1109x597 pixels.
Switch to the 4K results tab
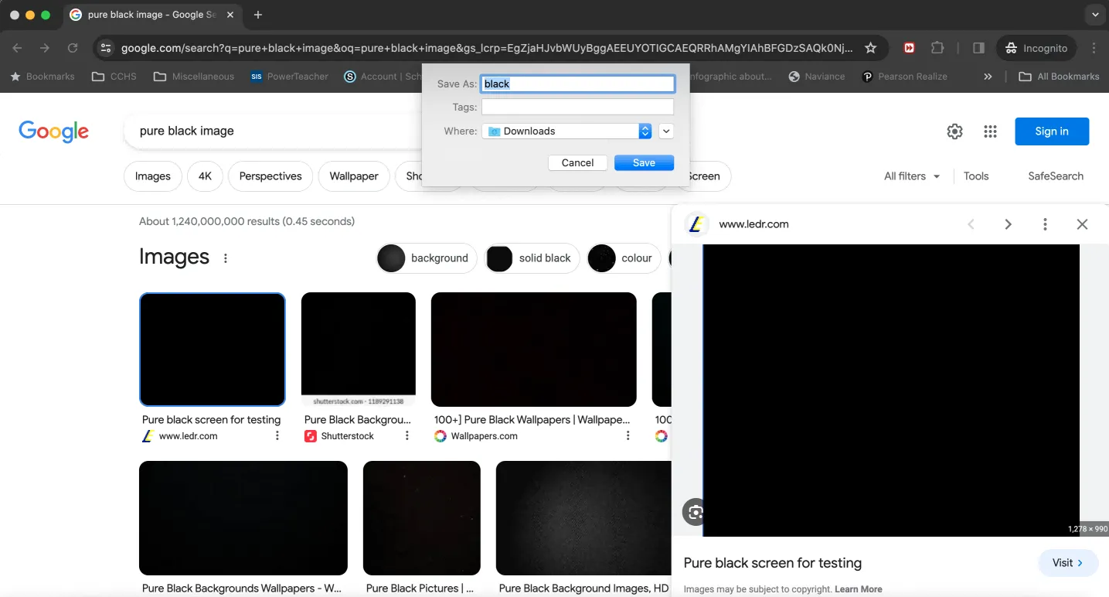click(x=204, y=176)
